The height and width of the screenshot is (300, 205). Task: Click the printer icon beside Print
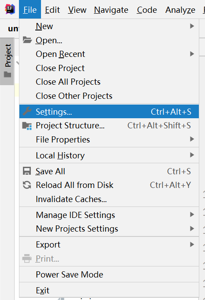(x=27, y=259)
